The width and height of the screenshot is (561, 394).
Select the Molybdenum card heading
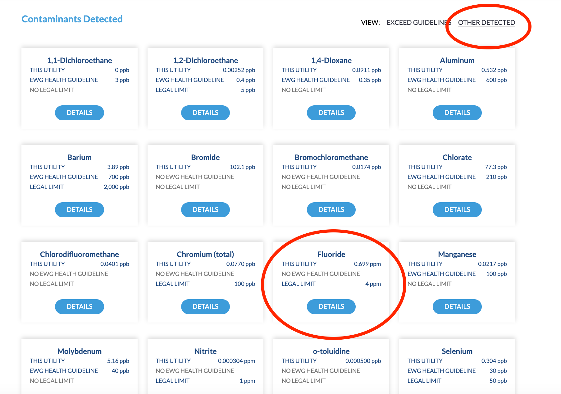(x=79, y=351)
